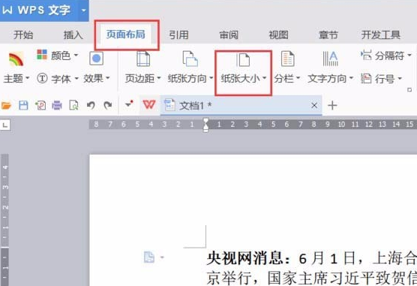Viewport: 417px width, 286px height.
Task: Expand the 页边距 dropdown arrow
Action: point(159,78)
